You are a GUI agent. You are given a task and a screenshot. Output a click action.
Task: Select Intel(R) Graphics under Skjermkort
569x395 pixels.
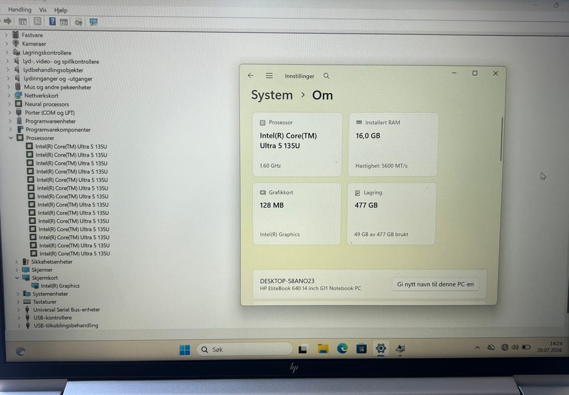[60, 286]
